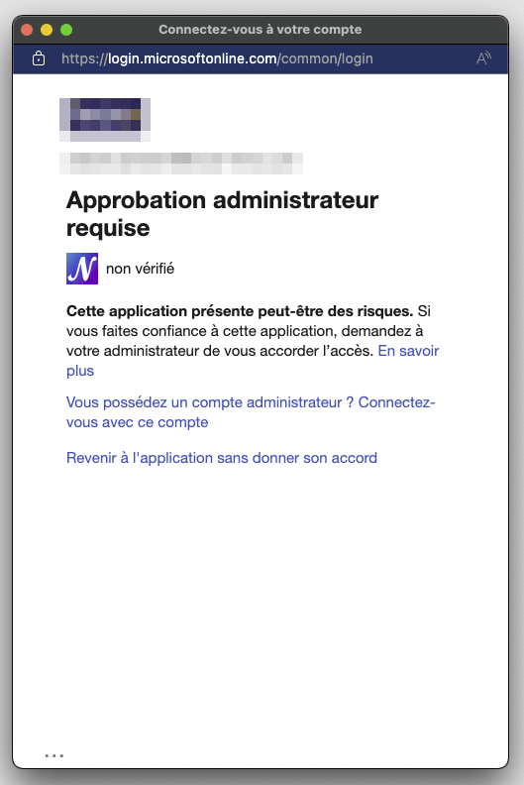Close the sign-in window with the red button
Screen dimensions: 524x785
coord(27,30)
